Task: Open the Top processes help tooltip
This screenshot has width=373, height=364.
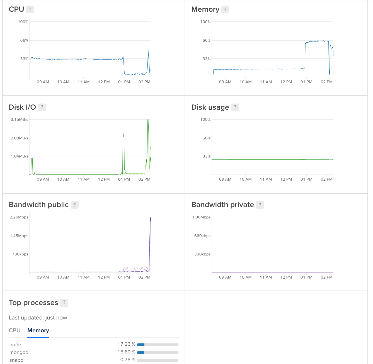Action: [64, 302]
